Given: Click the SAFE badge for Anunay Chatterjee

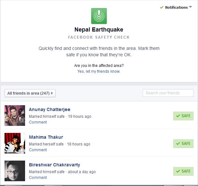Looking at the screenshot, I should (183, 116).
